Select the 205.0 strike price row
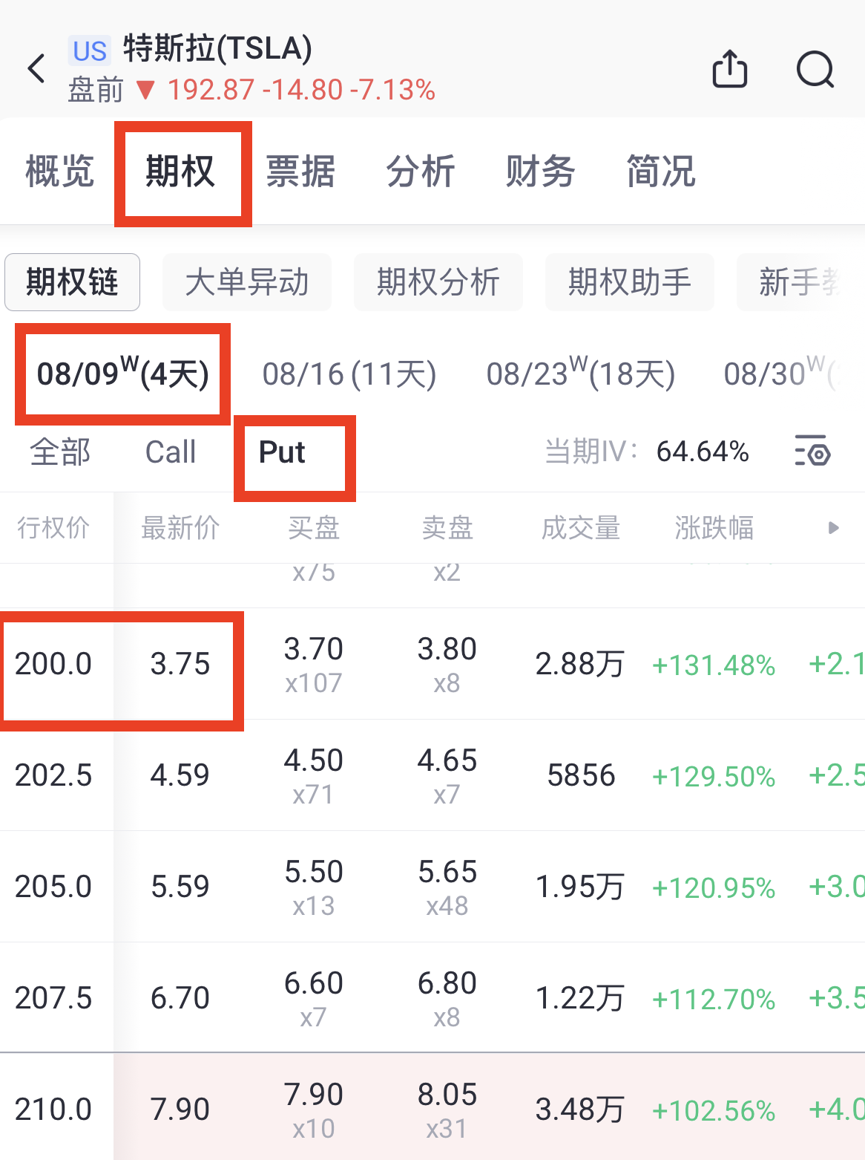 point(432,887)
